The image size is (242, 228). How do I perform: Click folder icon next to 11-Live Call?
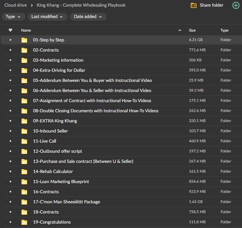(x=24, y=141)
